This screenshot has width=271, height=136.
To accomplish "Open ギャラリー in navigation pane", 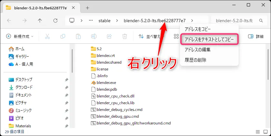I will pyautogui.click(x=19, y=56).
